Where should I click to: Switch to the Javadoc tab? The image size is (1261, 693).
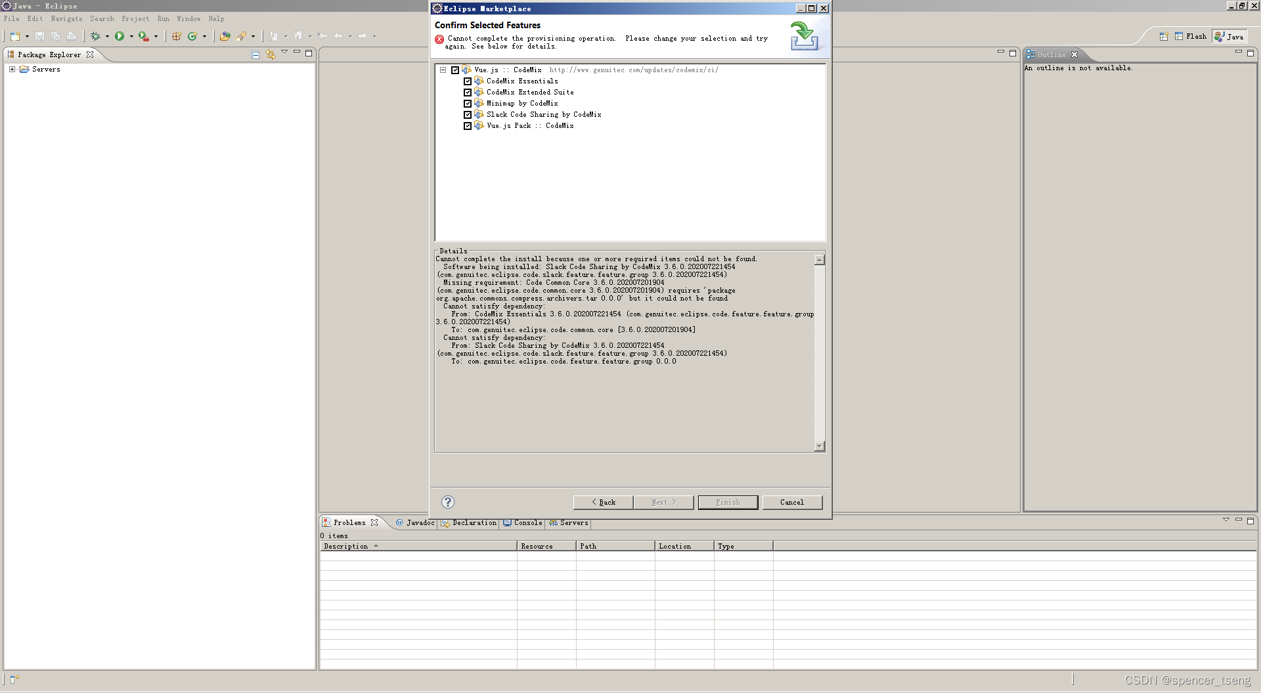(x=415, y=522)
